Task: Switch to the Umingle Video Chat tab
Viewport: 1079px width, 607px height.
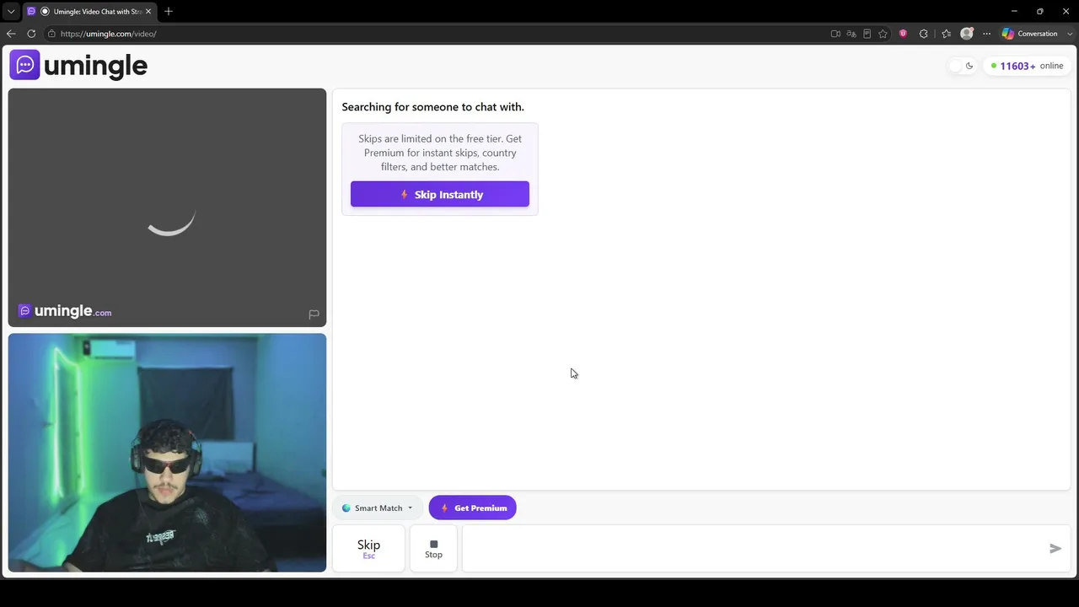Action: click(89, 11)
